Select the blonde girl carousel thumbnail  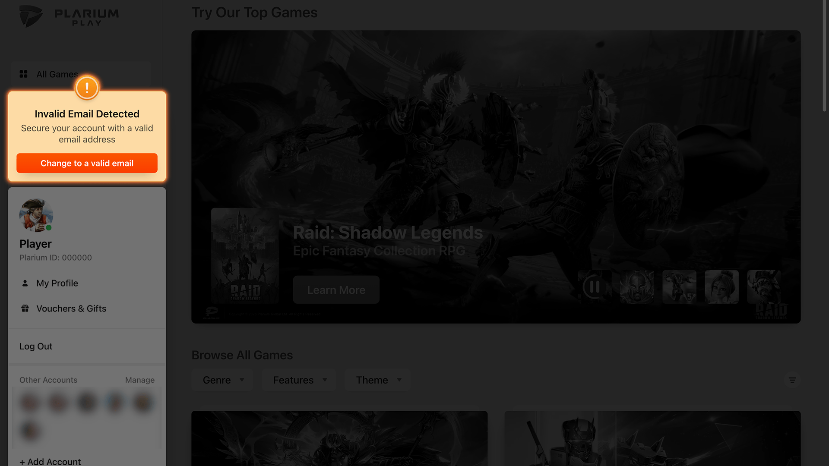click(x=721, y=287)
